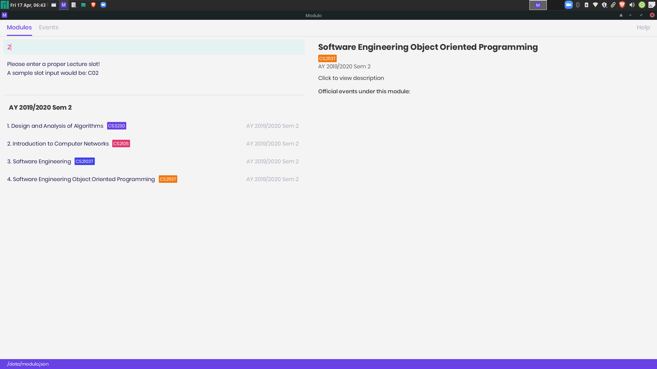This screenshot has height=369, width=657.
Task: Open the green file manager icon
Action: tap(83, 5)
